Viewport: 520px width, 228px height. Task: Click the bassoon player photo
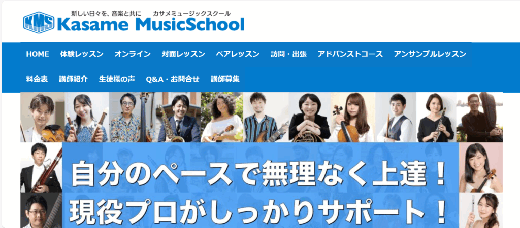pyautogui.click(x=41, y=167)
